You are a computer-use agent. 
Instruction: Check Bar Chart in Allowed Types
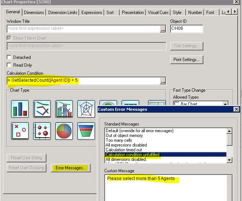pos(177,104)
